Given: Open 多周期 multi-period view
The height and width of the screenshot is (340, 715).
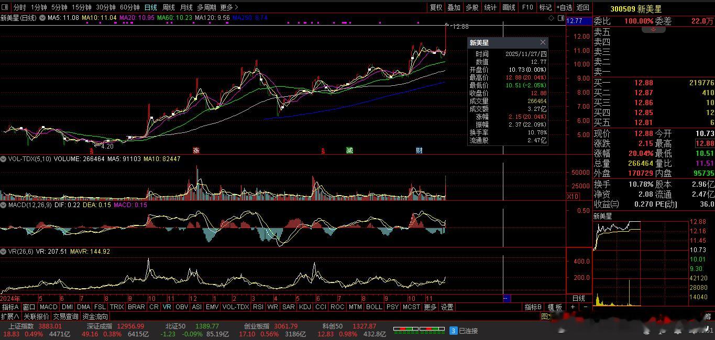Looking at the screenshot, I should [207, 7].
